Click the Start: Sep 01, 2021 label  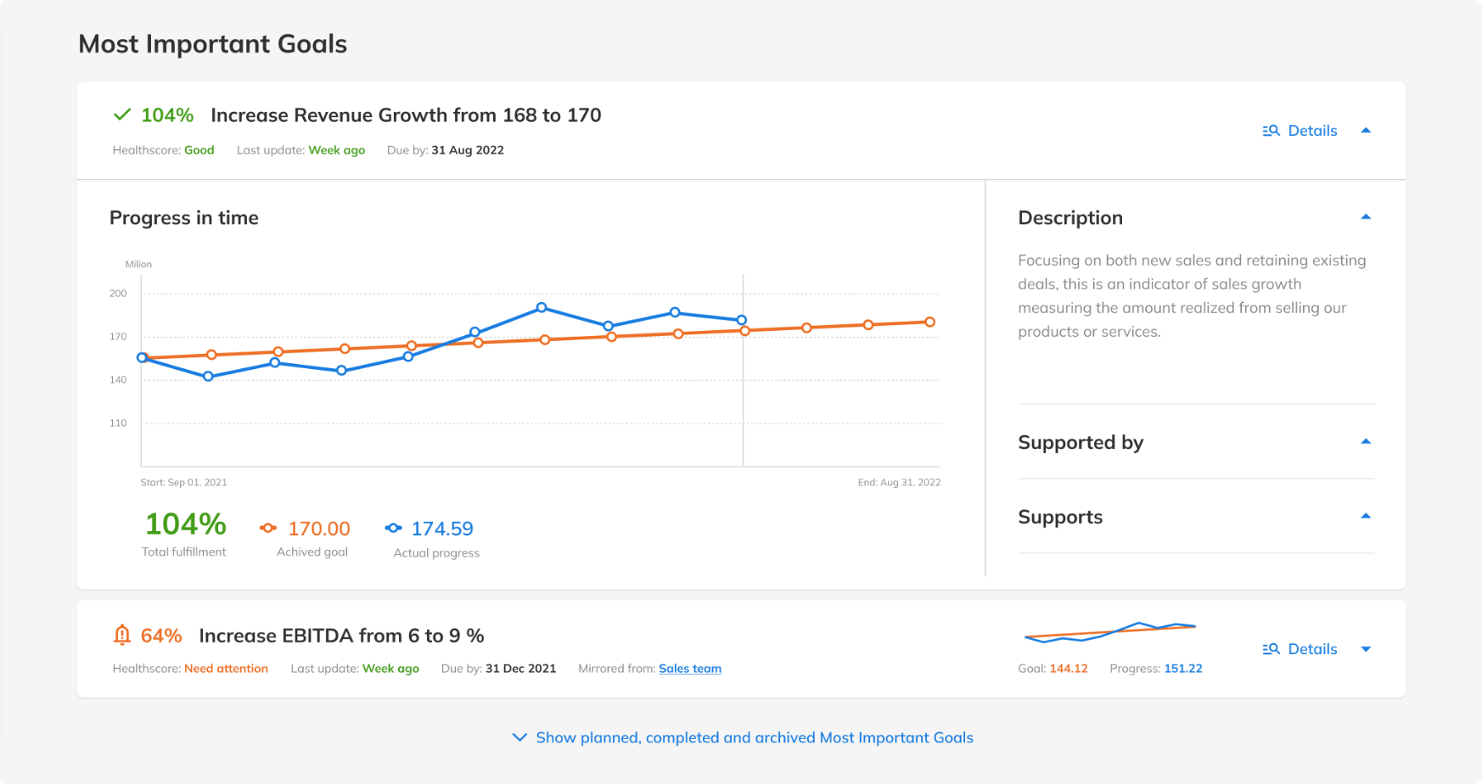click(x=183, y=482)
